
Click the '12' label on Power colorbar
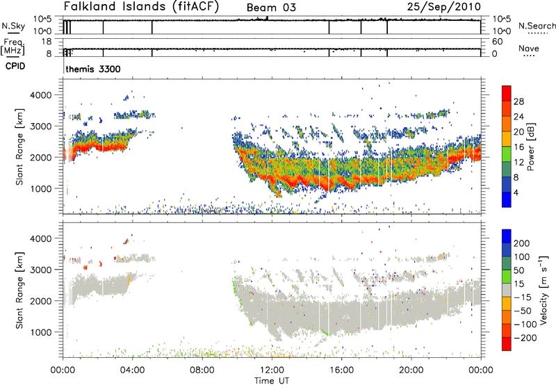tap(518, 163)
